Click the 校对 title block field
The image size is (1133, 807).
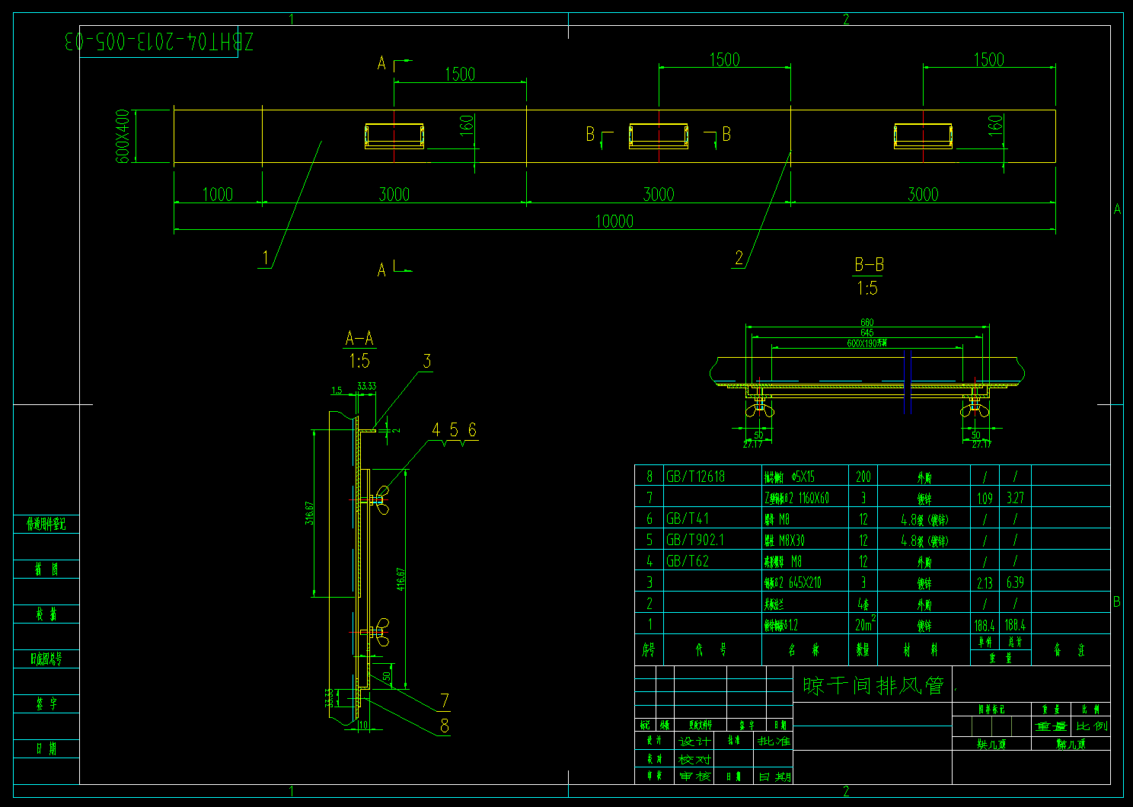(x=695, y=759)
